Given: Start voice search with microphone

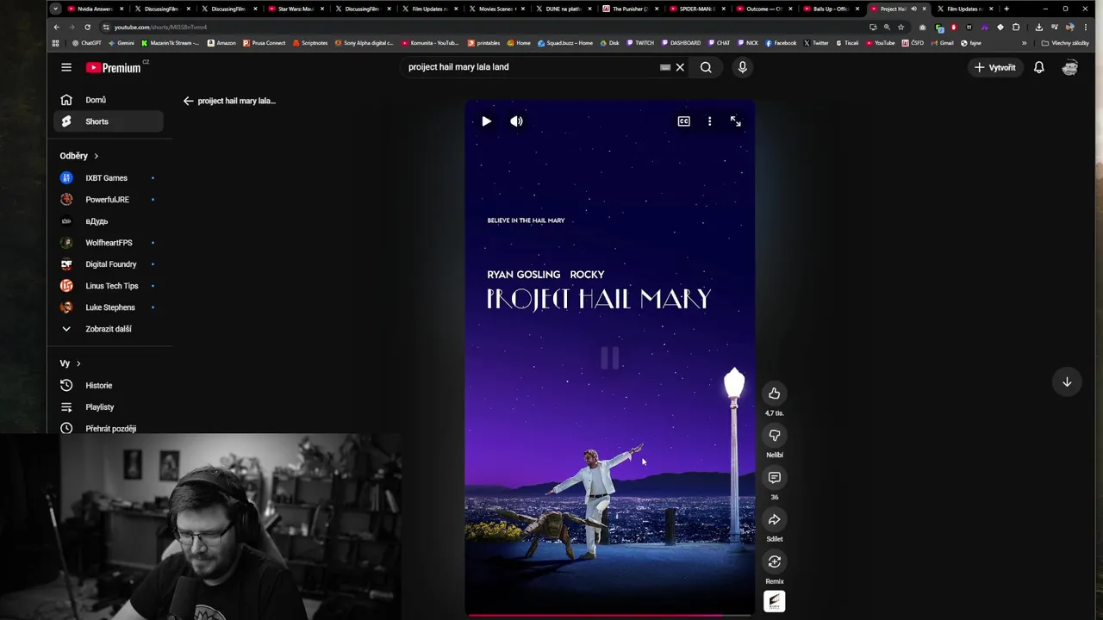Looking at the screenshot, I should [742, 67].
